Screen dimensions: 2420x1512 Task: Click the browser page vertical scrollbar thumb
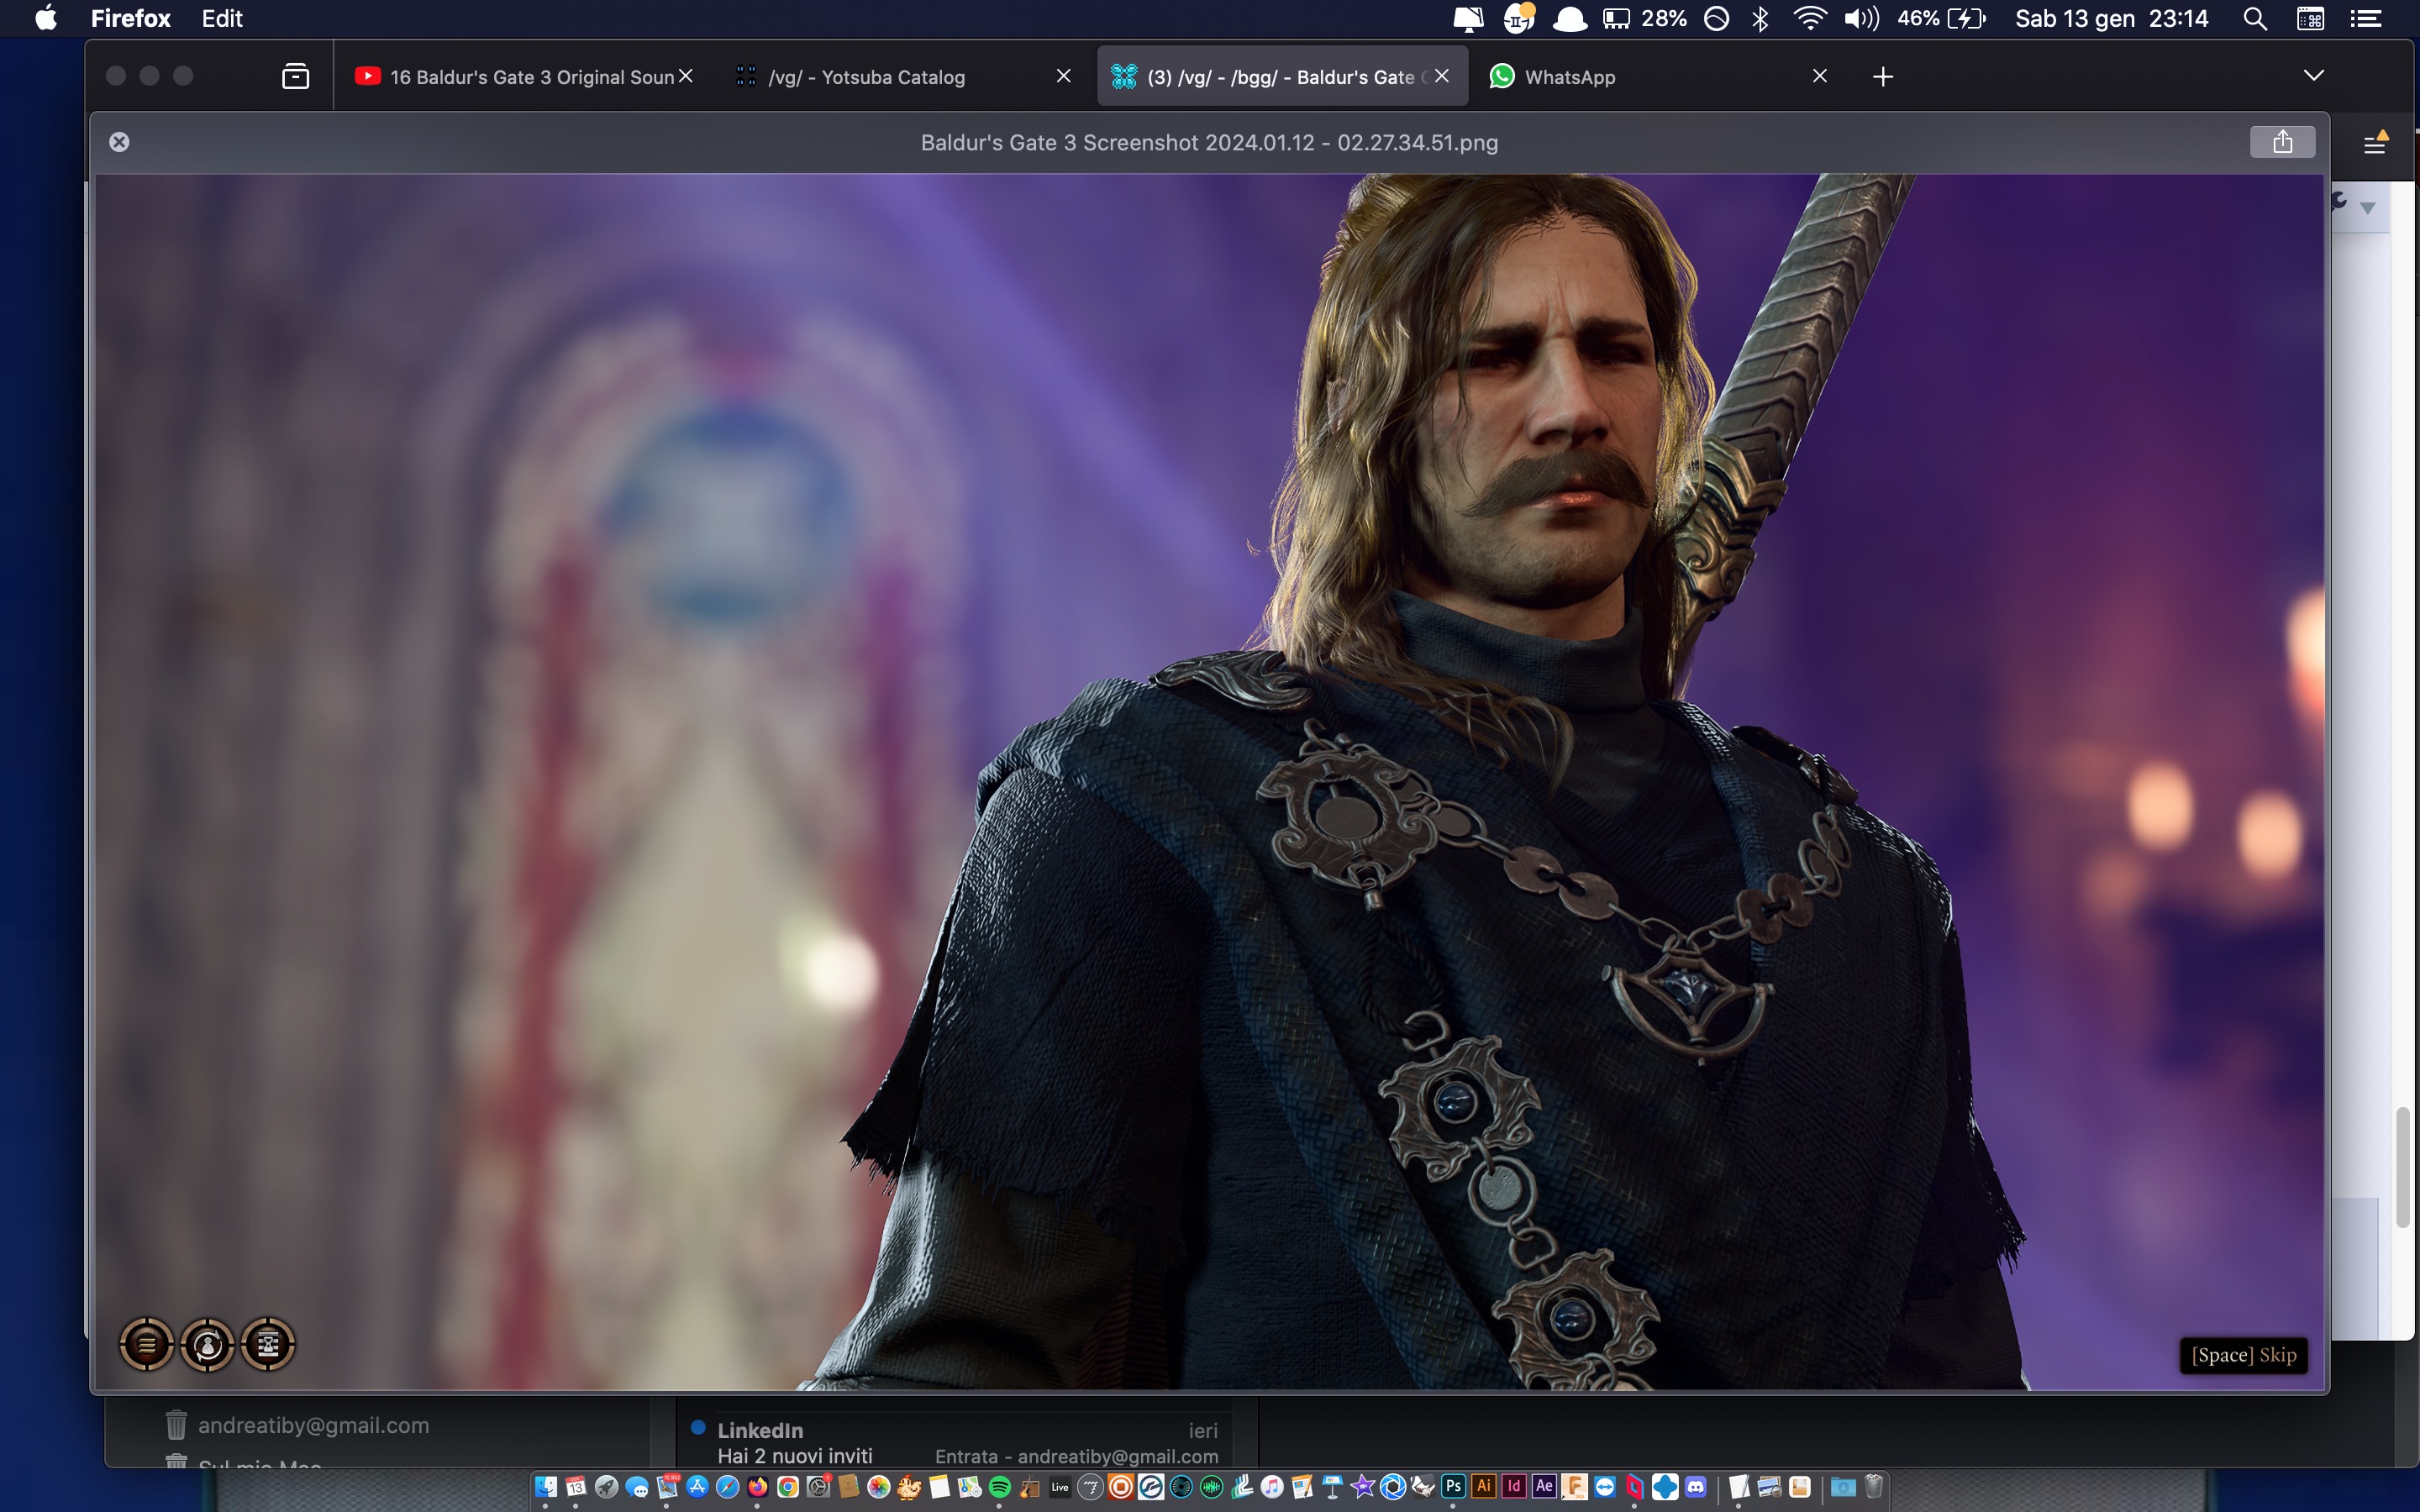2403,1167
